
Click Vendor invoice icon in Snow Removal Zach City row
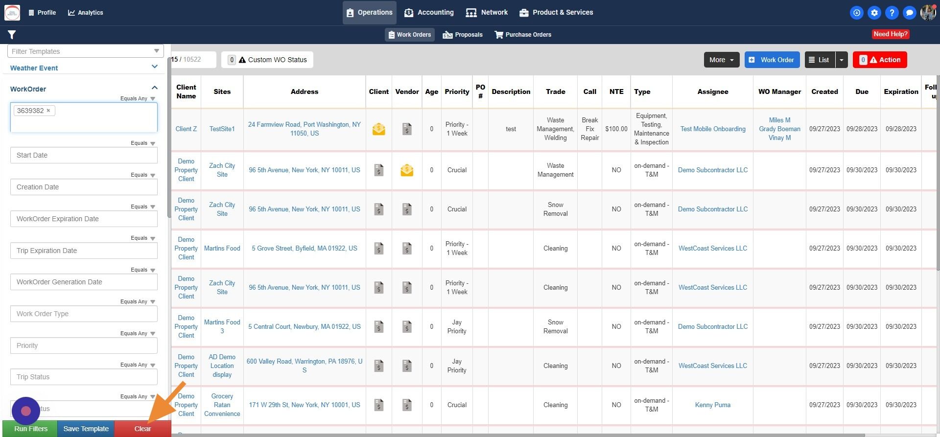click(x=407, y=209)
